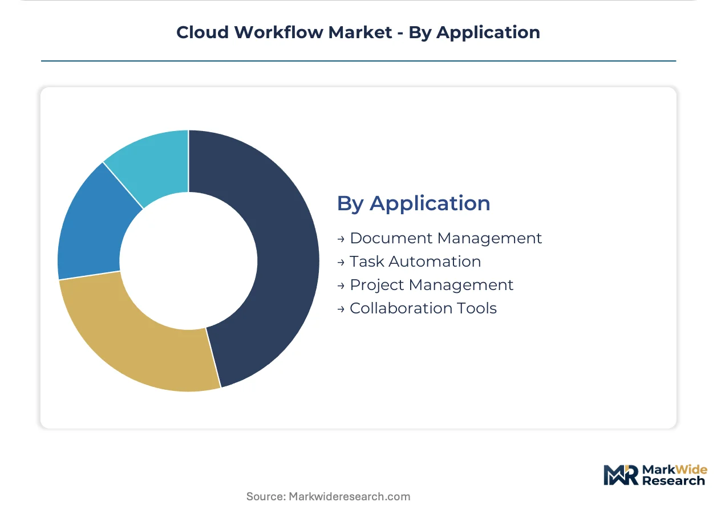Screen dimensions: 717x506
Task: Click the arrow beside Collaboration Tools
Action: point(341,309)
